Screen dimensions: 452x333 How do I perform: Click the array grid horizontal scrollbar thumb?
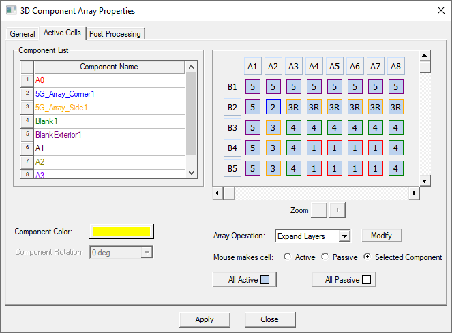229,193
